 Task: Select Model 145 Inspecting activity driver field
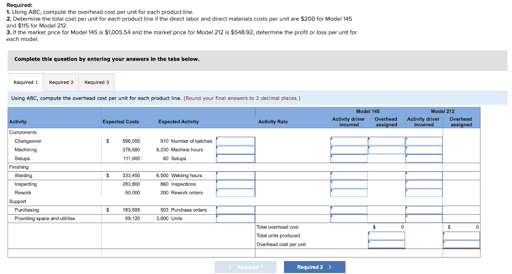(348, 184)
